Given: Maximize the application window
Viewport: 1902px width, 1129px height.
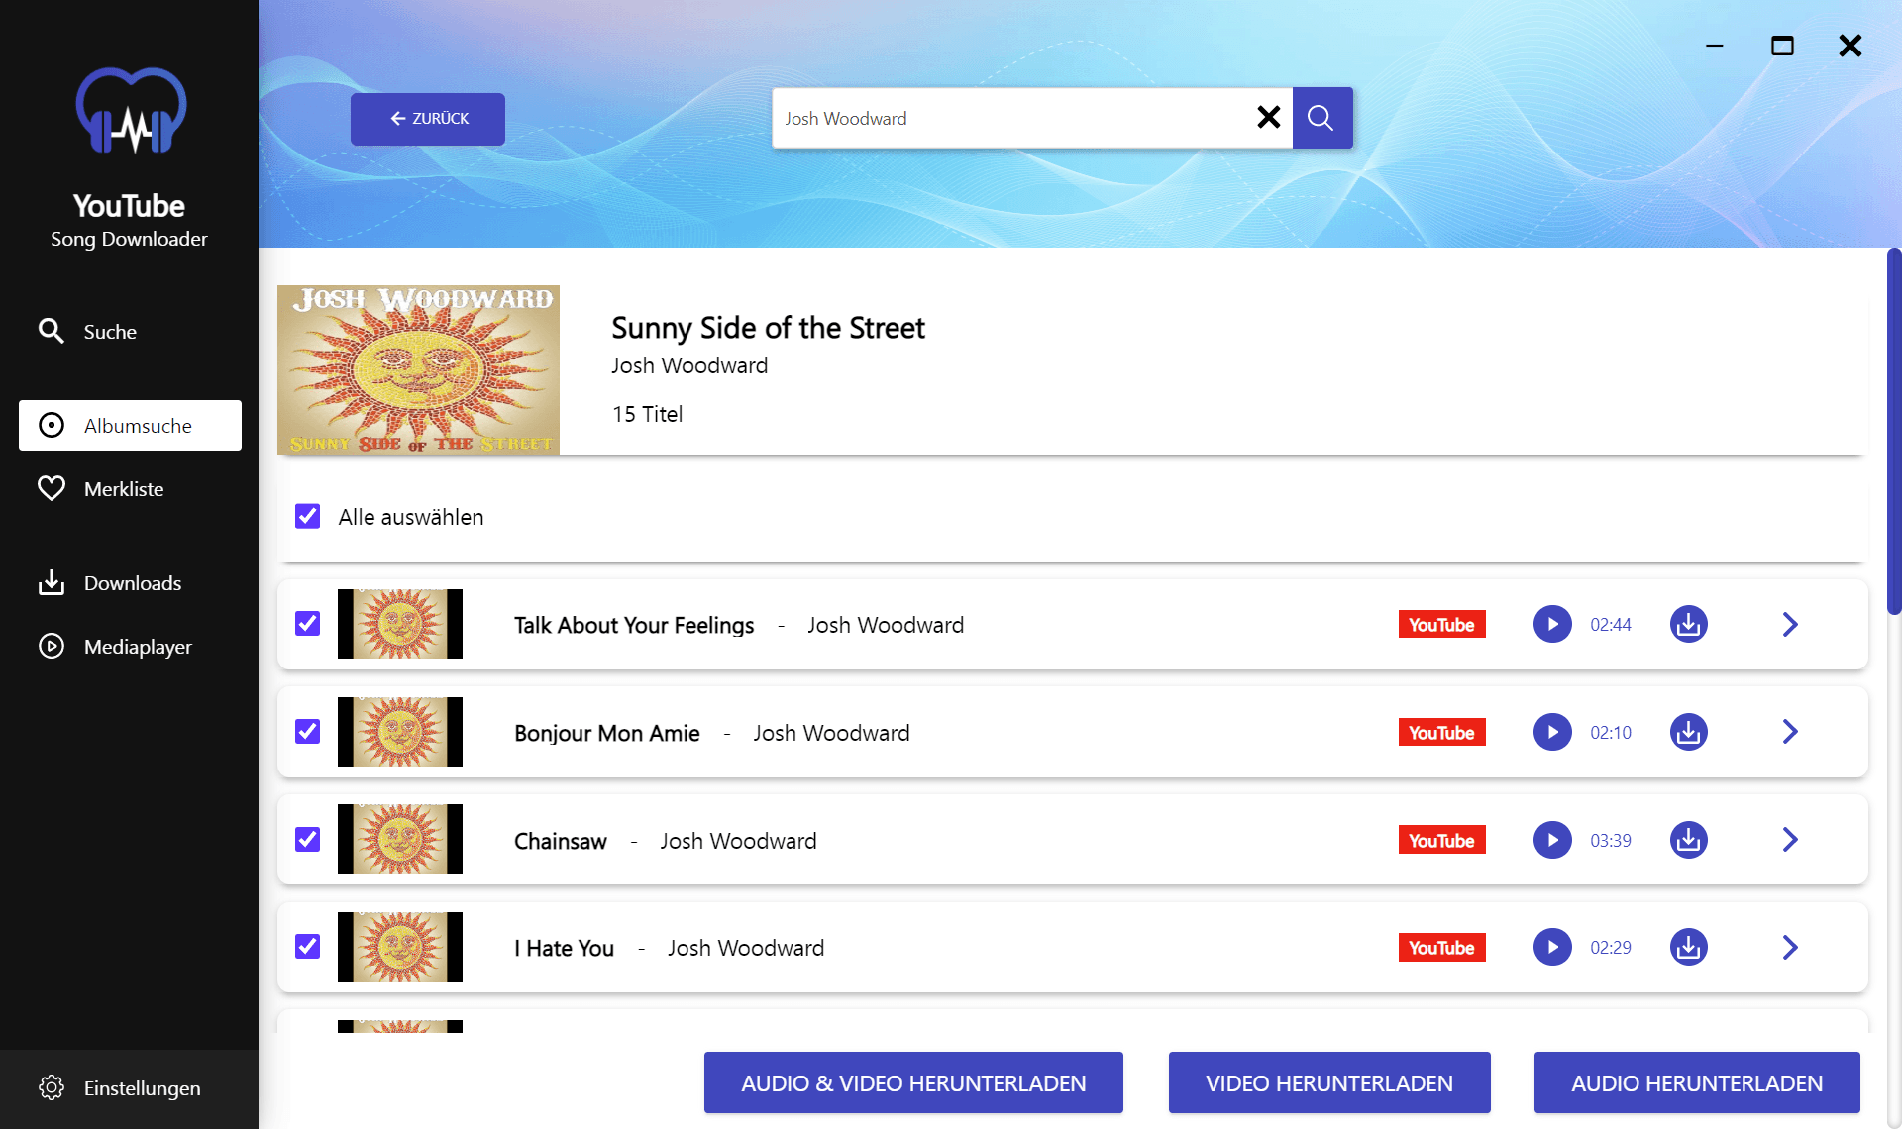Looking at the screenshot, I should pos(1782,46).
